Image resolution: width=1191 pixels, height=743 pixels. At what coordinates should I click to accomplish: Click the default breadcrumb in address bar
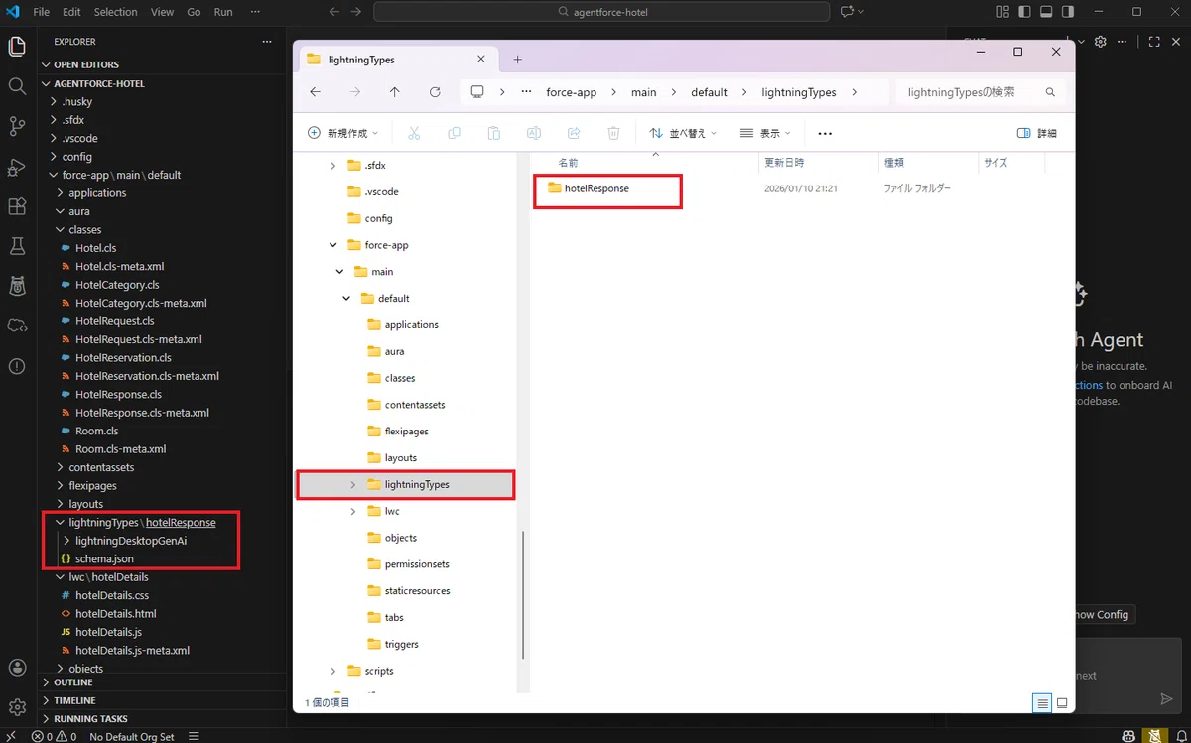[710, 92]
